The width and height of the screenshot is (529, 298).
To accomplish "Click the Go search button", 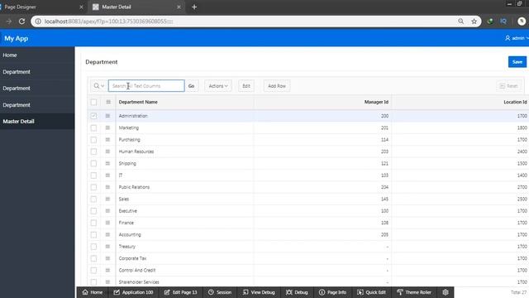I will click(x=191, y=86).
